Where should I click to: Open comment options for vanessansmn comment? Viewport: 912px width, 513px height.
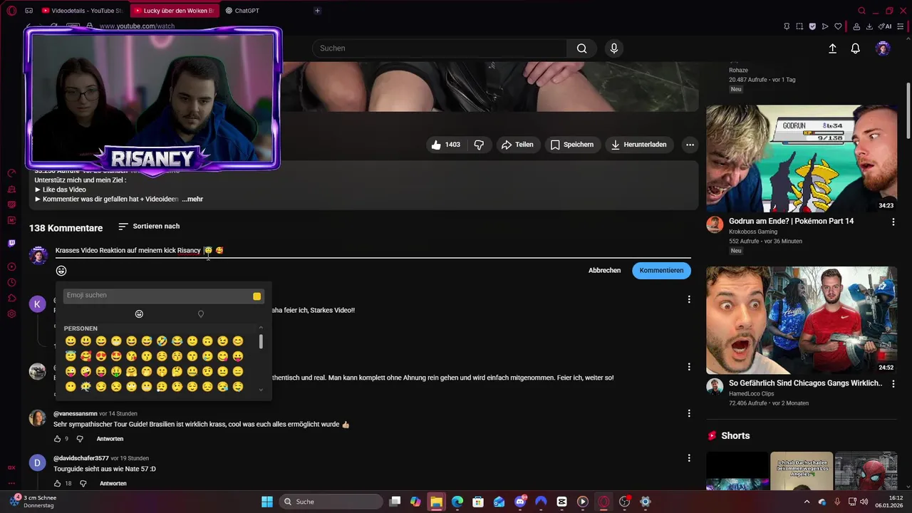click(688, 413)
